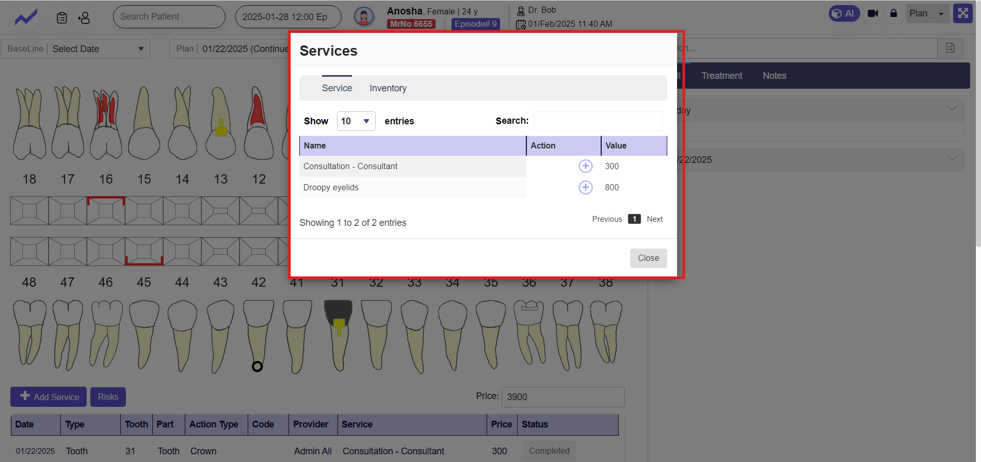Click plus icon for Droopy eyelids
This screenshot has height=462, width=981.
[585, 187]
